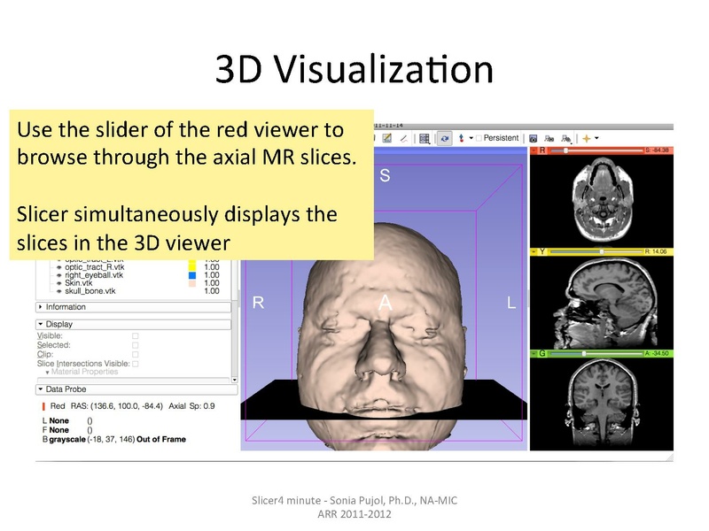The height and width of the screenshot is (531, 709).
Task: Click the yellow viewer R: 14.06 offset field
Action: [x=658, y=251]
